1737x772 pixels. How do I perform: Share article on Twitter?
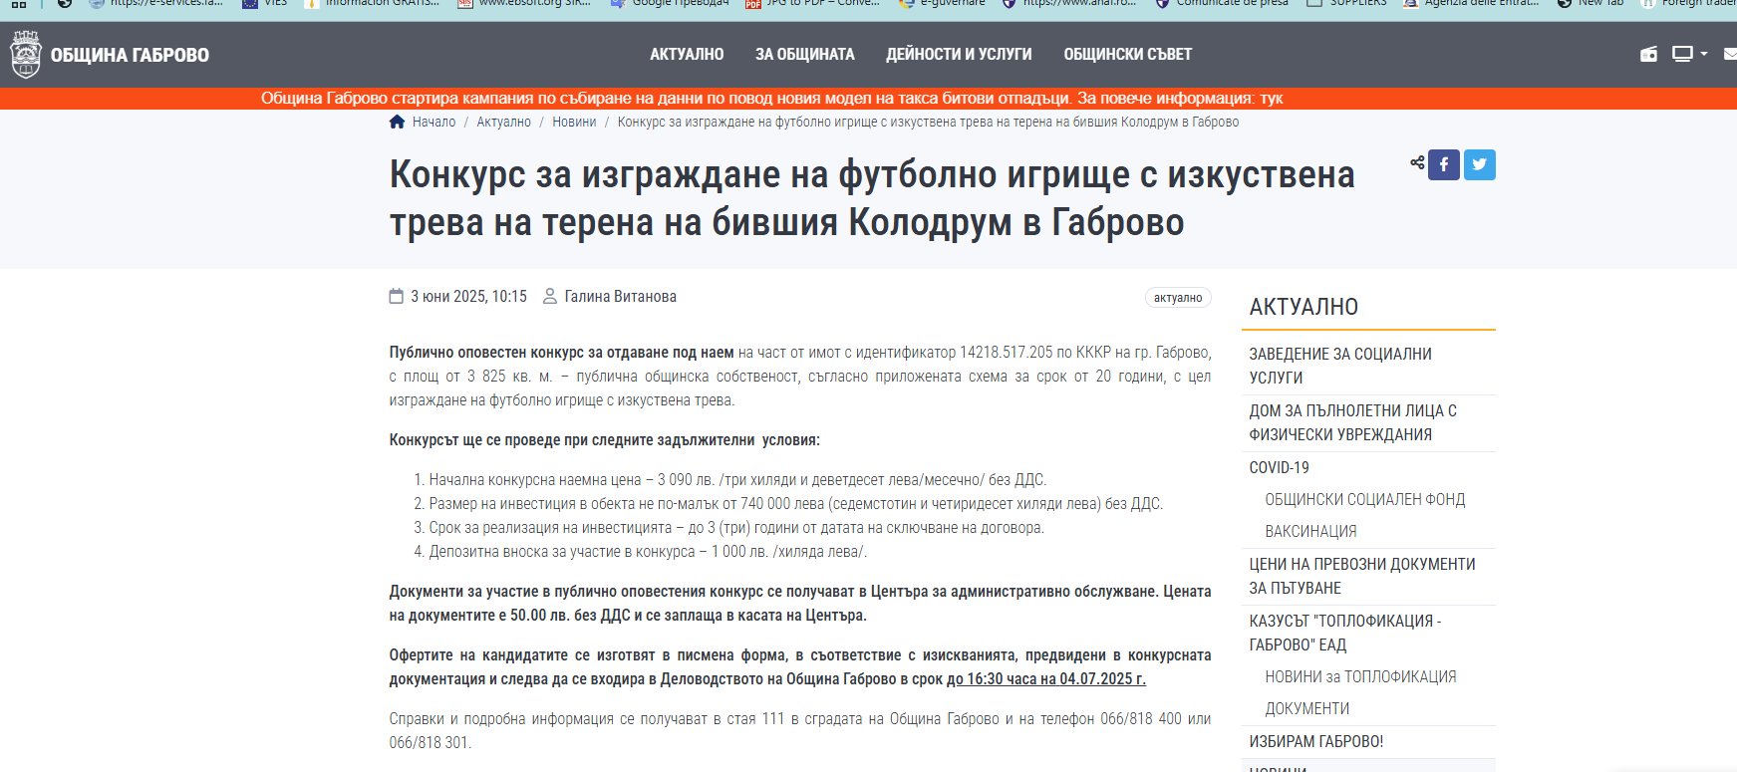coord(1480,164)
